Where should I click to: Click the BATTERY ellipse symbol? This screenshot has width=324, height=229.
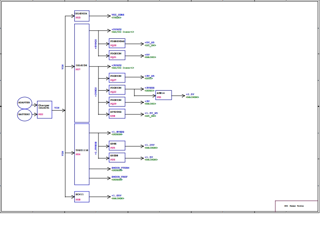(x=25, y=115)
